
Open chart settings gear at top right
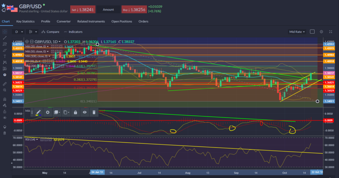(x=321, y=32)
